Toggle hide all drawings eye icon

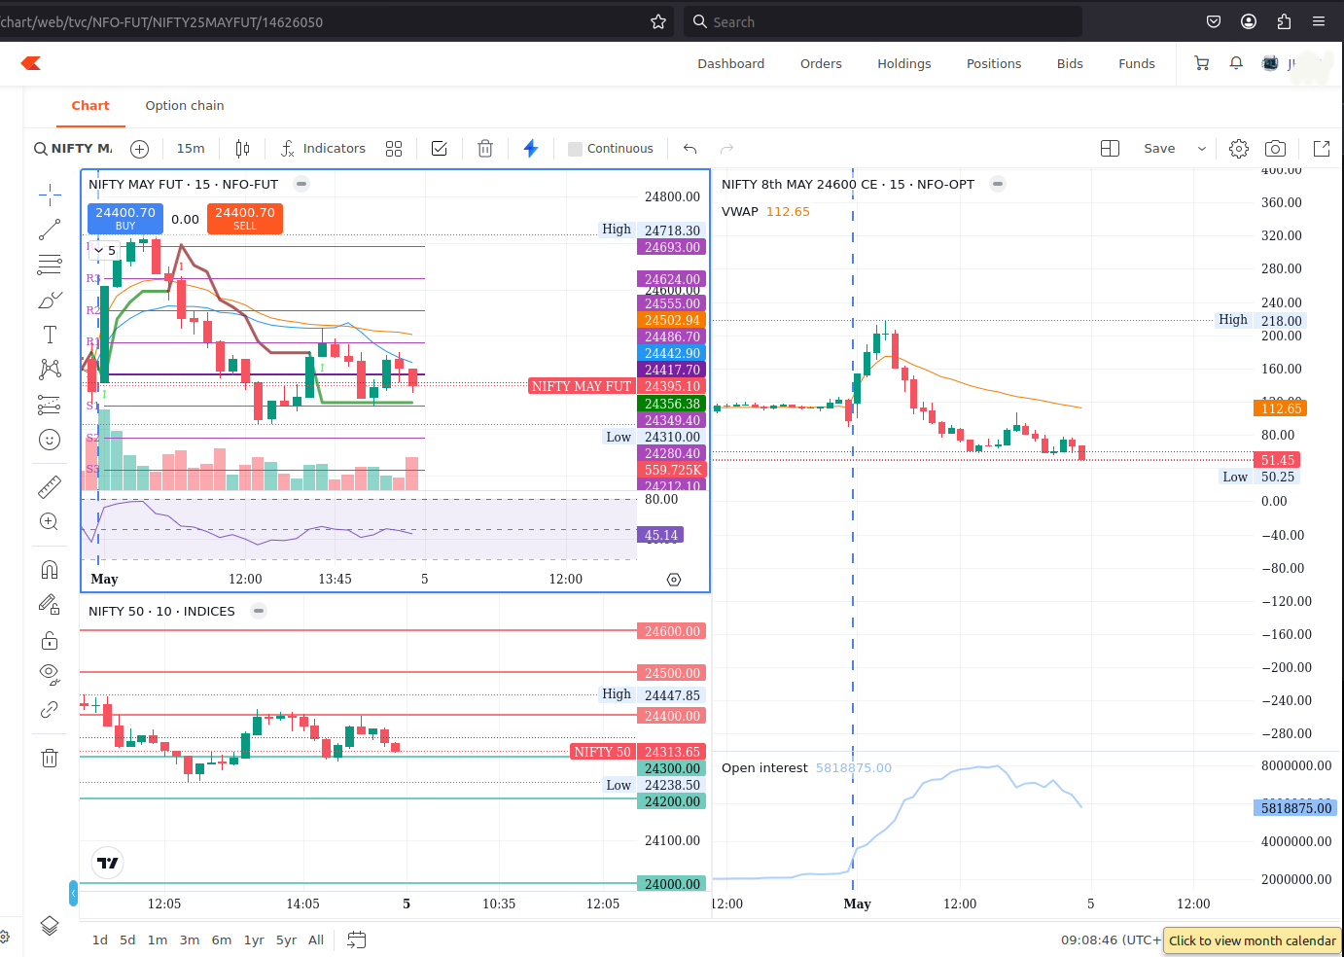[50, 674]
